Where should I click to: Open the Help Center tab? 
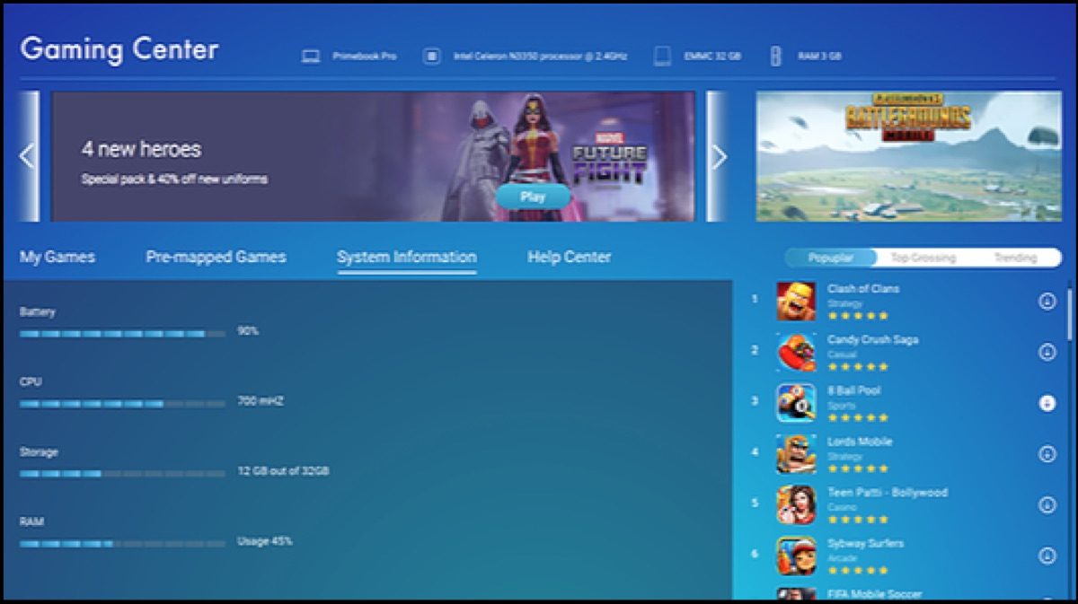click(x=569, y=257)
